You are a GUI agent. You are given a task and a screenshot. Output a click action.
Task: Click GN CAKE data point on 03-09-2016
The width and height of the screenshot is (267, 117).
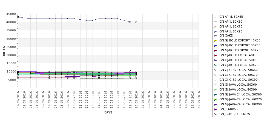30,19
